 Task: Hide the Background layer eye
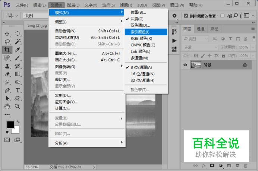(x=185, y=65)
